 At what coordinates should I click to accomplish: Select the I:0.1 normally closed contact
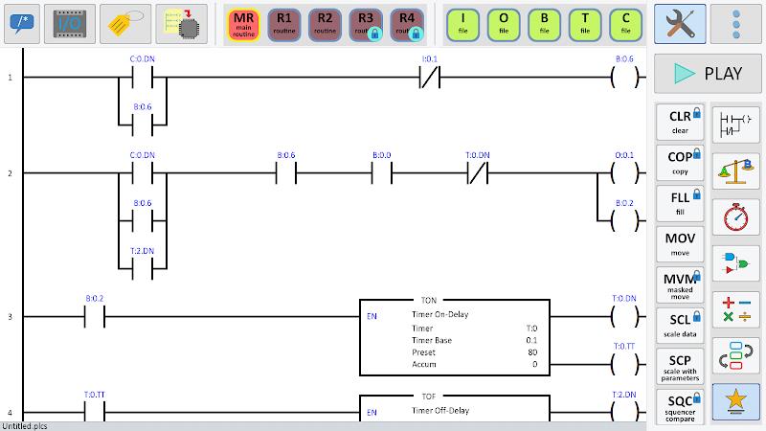coord(429,78)
